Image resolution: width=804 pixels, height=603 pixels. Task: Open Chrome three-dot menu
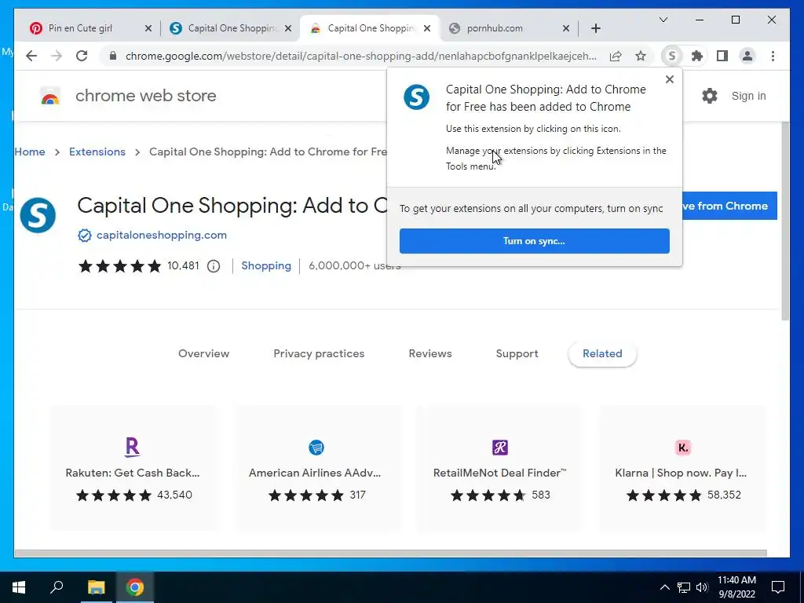pyautogui.click(x=773, y=56)
